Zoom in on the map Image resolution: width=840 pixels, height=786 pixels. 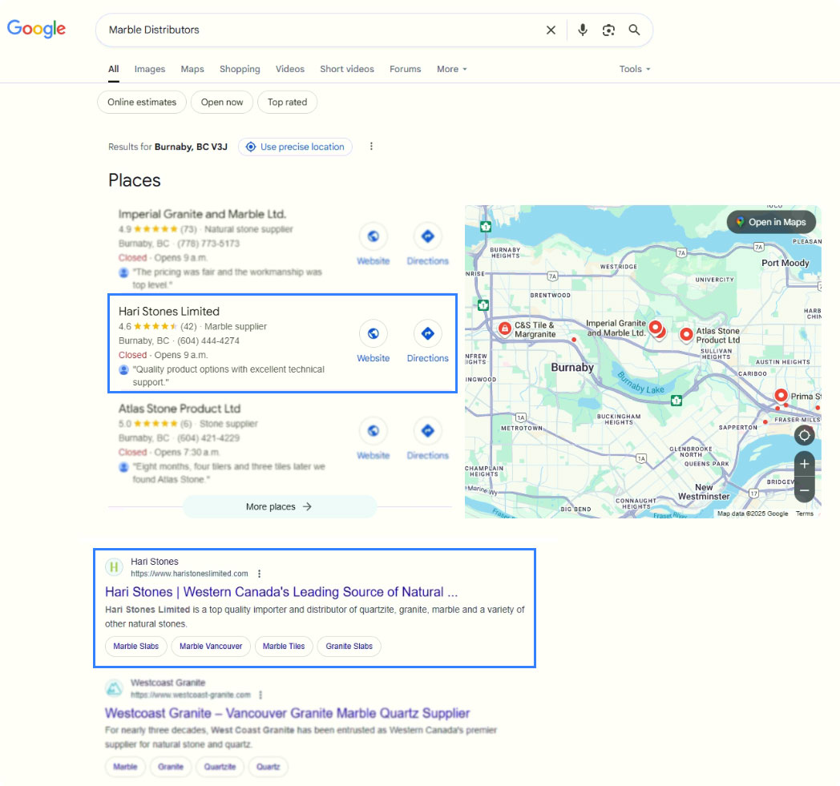804,464
